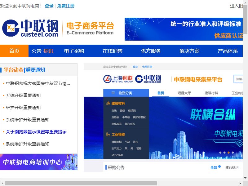Image resolution: width=248 pixels, height=186 pixels.
Task: Click the horizontal scrollbar right arrow
Action: pyautogui.click(x=241, y=183)
